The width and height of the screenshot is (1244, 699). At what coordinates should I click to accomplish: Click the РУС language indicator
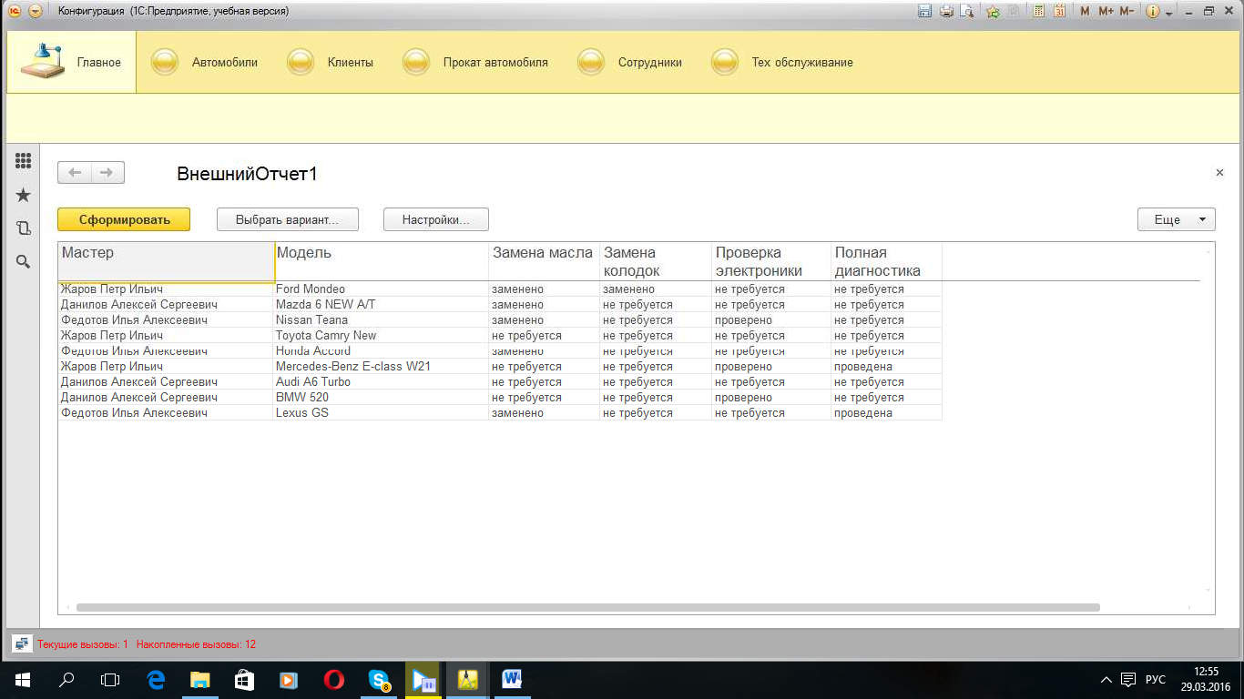[x=1156, y=680]
